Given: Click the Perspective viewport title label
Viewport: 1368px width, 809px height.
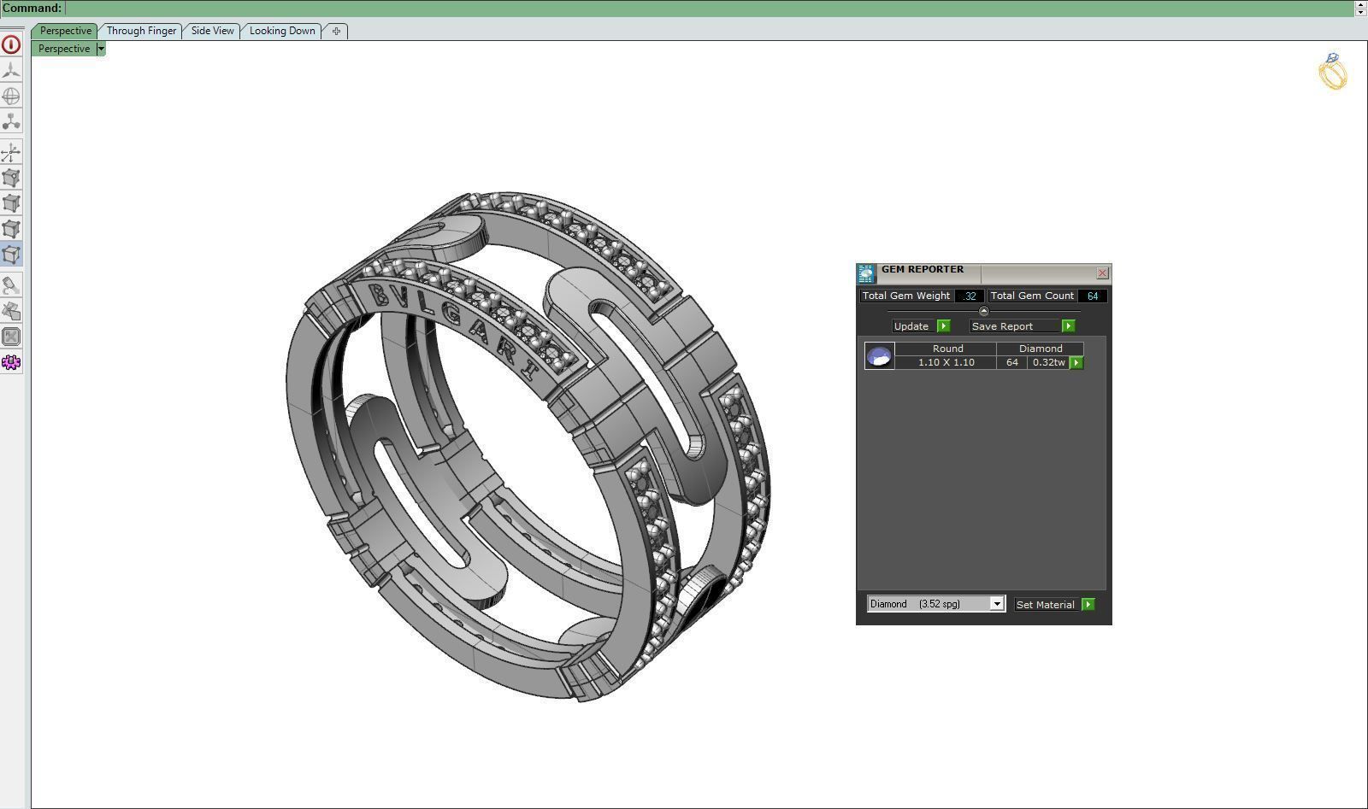Looking at the screenshot, I should (x=64, y=49).
